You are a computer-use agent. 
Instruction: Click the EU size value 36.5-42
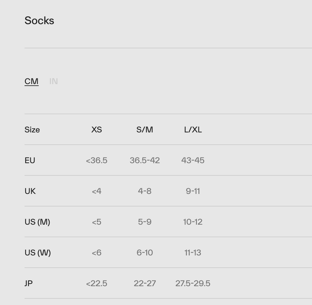coord(145,160)
